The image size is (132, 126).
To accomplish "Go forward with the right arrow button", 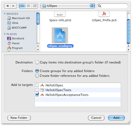I will tap(14, 6).
